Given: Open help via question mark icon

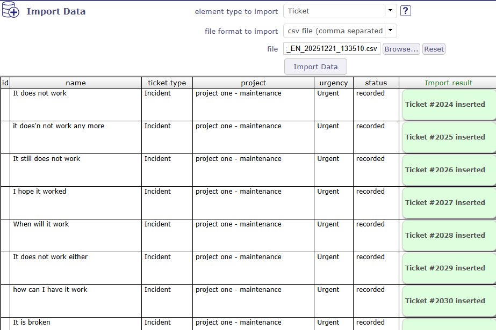Looking at the screenshot, I should pos(406,11).
